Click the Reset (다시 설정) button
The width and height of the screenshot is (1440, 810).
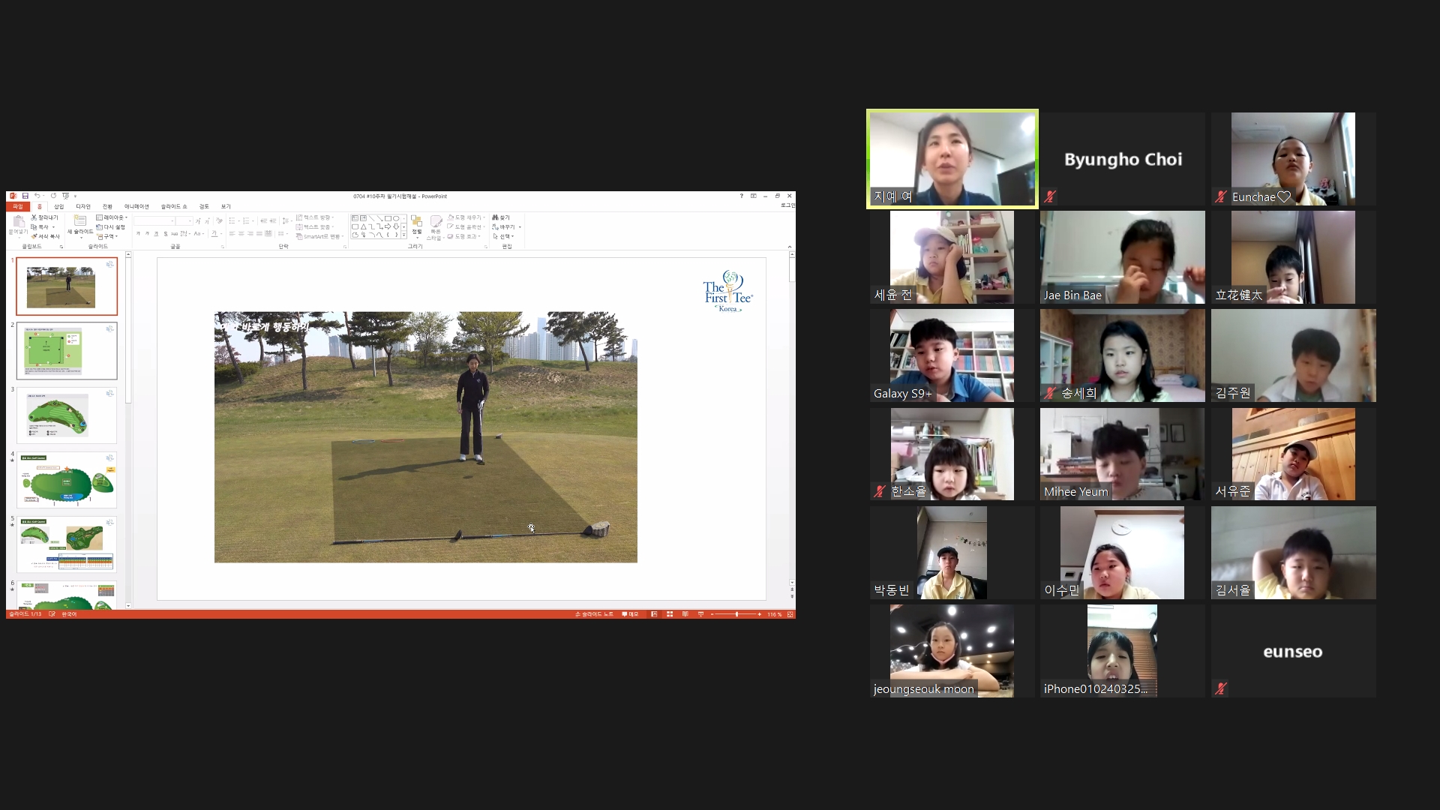click(111, 227)
